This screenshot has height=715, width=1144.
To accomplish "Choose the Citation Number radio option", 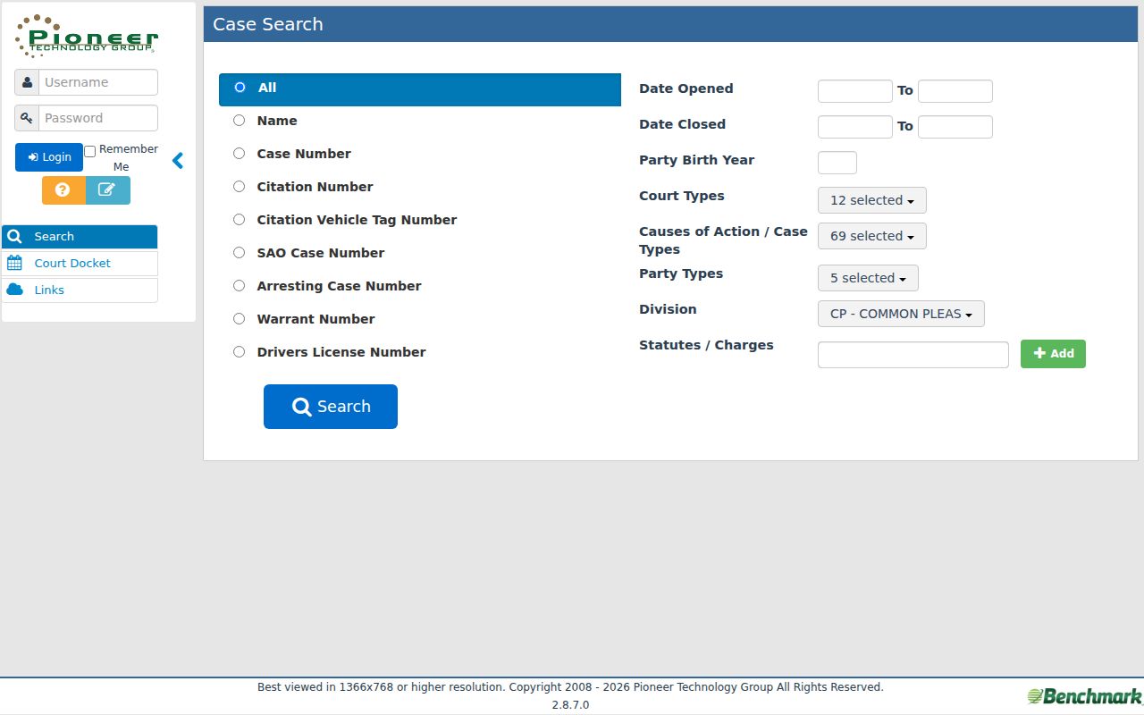I will [240, 187].
